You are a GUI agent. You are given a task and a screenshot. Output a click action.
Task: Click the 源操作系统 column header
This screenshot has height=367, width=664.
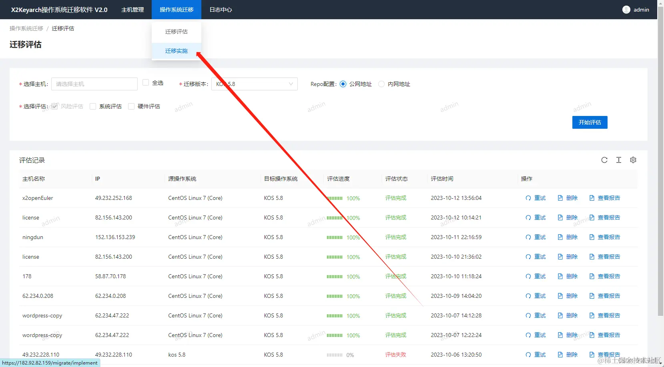point(182,179)
